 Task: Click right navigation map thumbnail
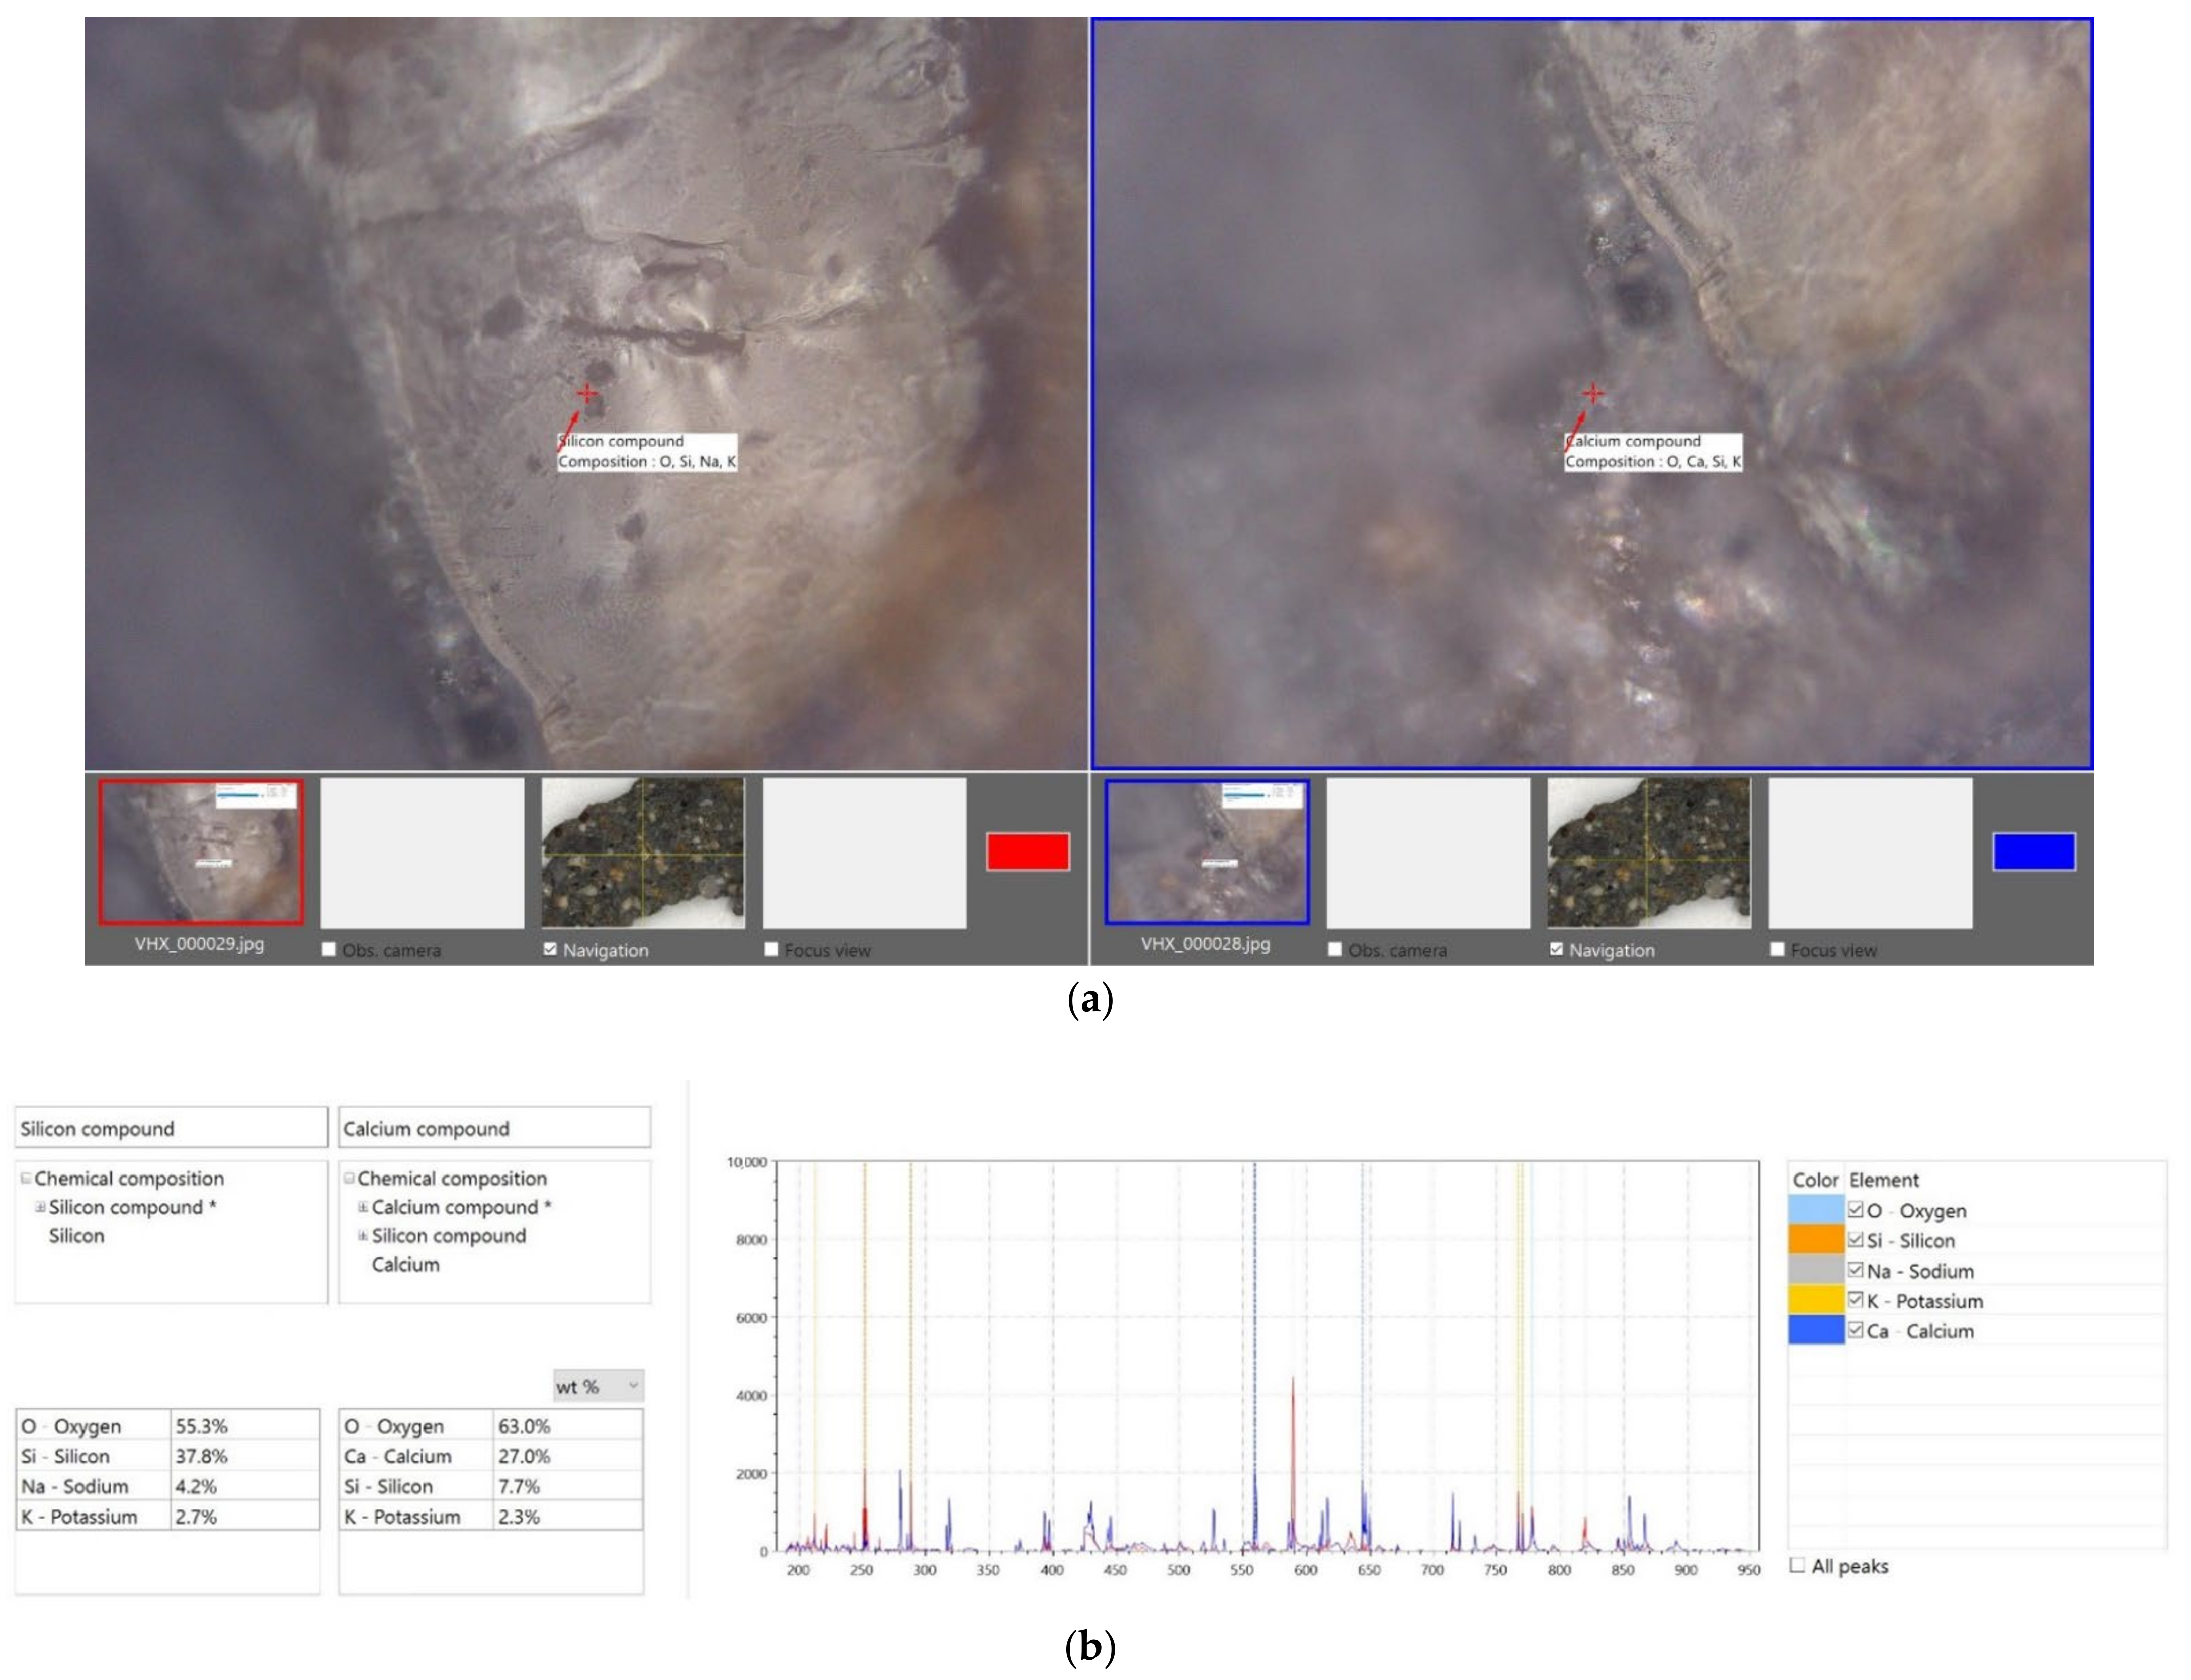point(1649,853)
